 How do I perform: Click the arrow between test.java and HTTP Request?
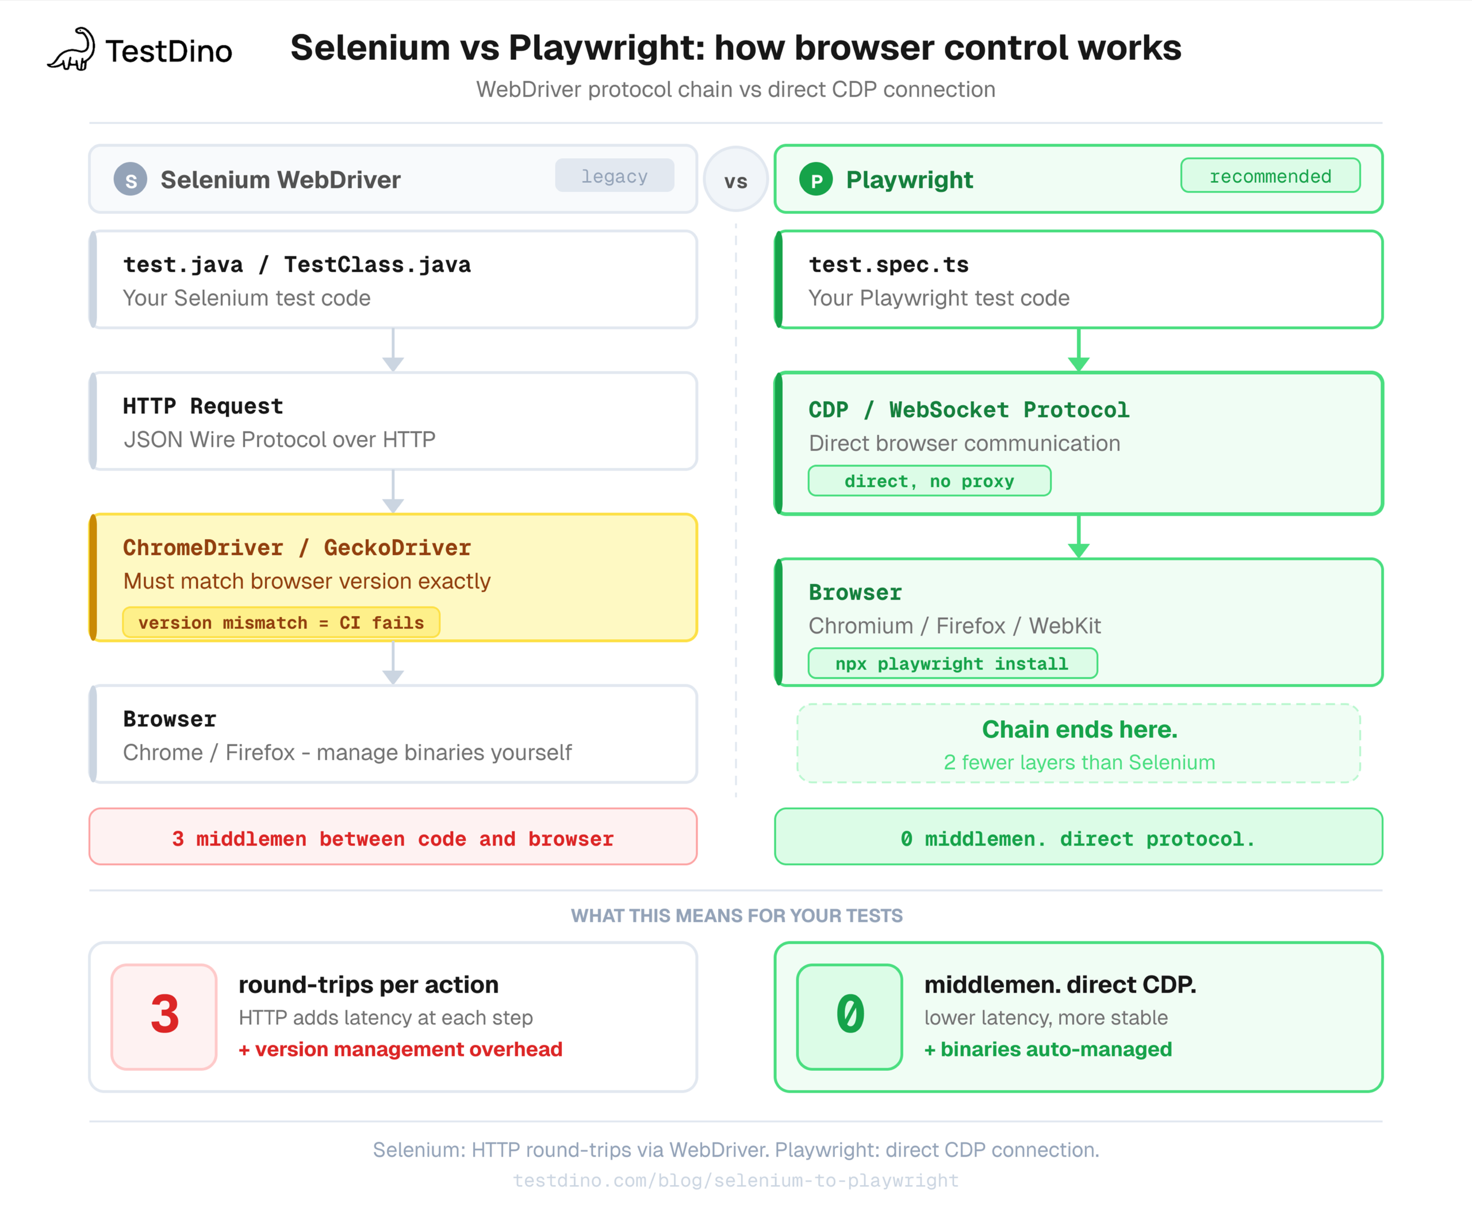[393, 351]
